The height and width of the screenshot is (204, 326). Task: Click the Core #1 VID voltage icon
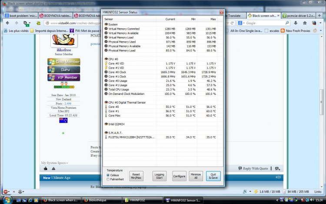[106, 68]
